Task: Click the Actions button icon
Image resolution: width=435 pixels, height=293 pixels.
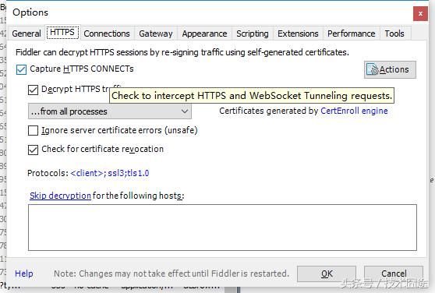Action: coord(373,69)
